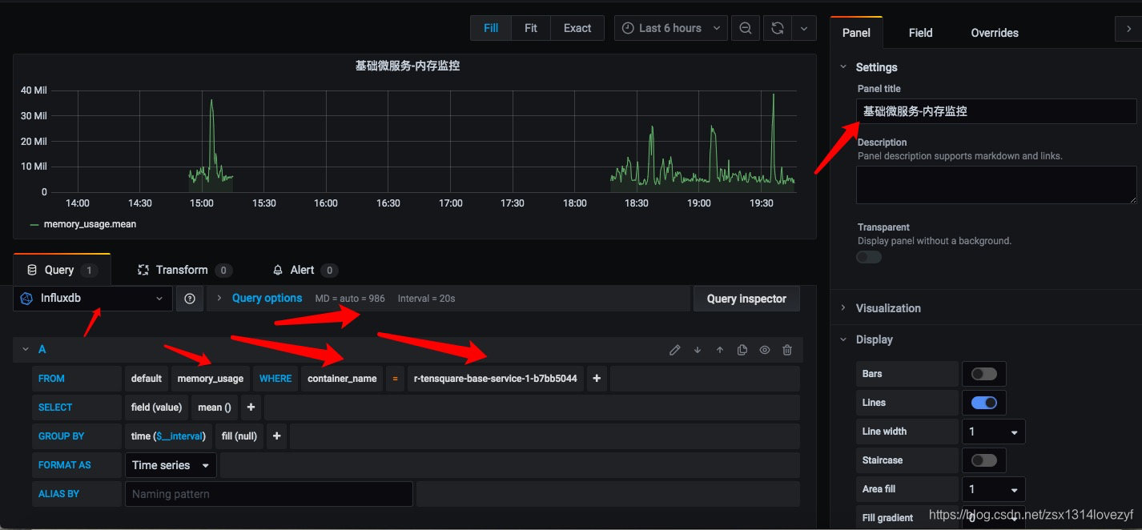Add a WHERE condition with plus button
Image resolution: width=1142 pixels, height=530 pixels.
pos(597,379)
